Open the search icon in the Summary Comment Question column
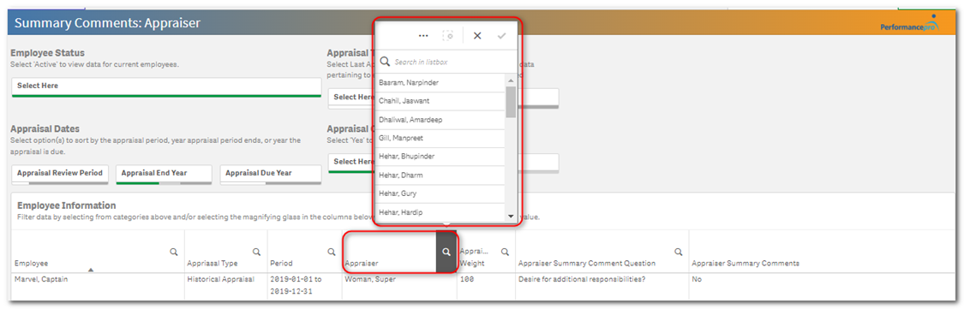Screen dimensions: 964x309 (x=679, y=252)
